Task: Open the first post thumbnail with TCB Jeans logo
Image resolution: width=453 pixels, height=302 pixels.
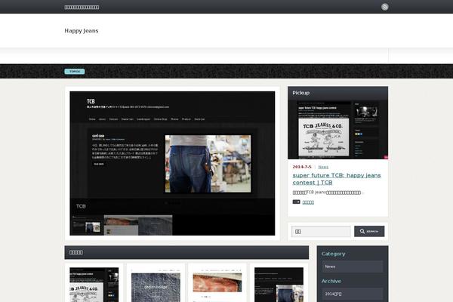Action: [94, 285]
